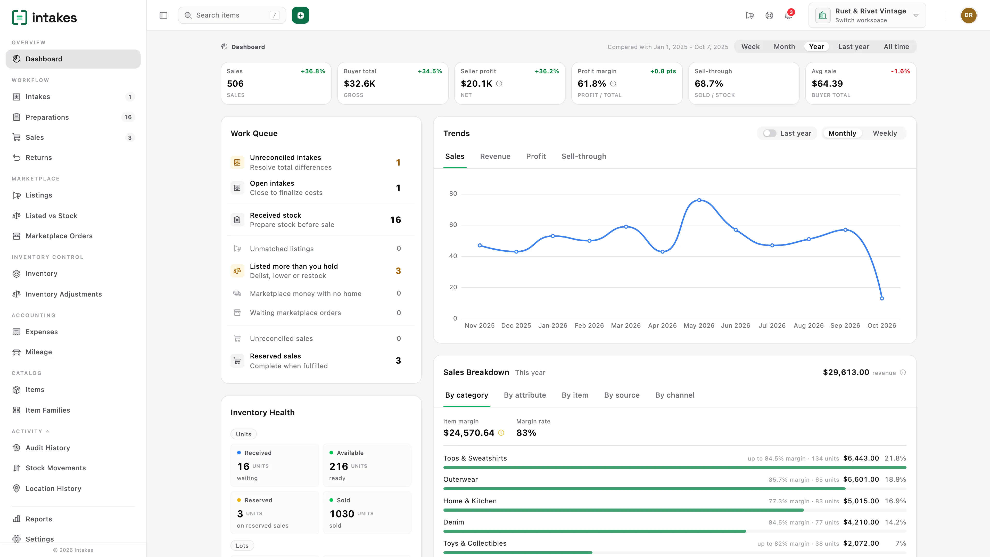Viewport: 990px width, 557px height.
Task: Click the Unreconciled intakes icon in Work Queue
Action: (237, 162)
